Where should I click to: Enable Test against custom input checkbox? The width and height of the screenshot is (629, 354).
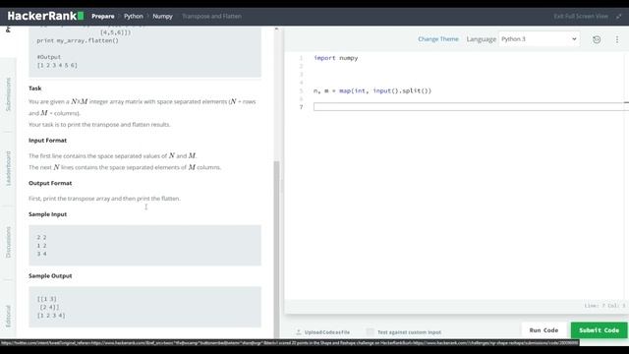point(370,332)
